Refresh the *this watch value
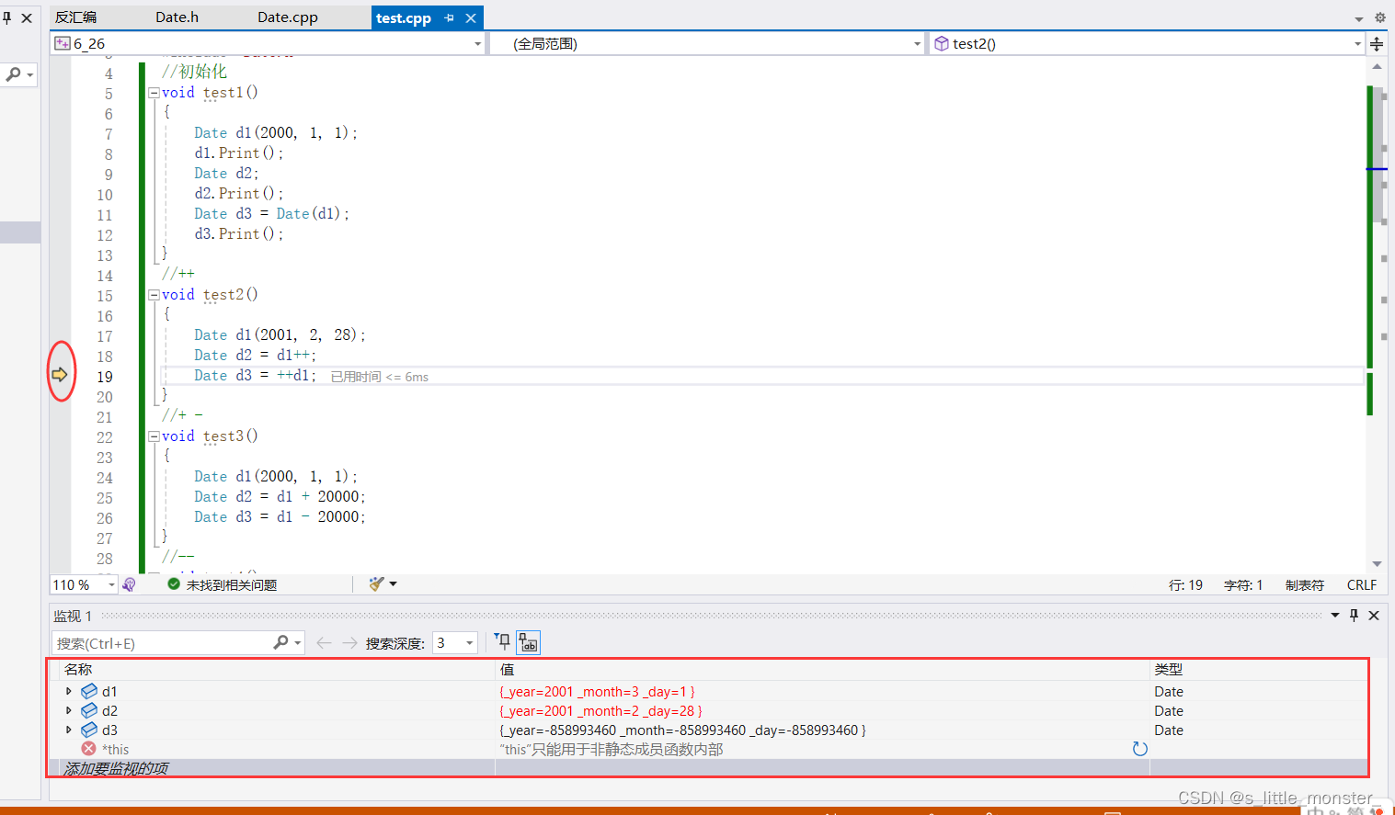This screenshot has height=815, width=1395. pyautogui.click(x=1140, y=749)
